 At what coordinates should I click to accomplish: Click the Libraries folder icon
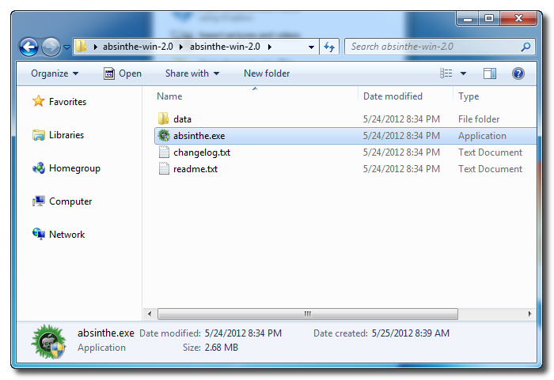(x=38, y=135)
